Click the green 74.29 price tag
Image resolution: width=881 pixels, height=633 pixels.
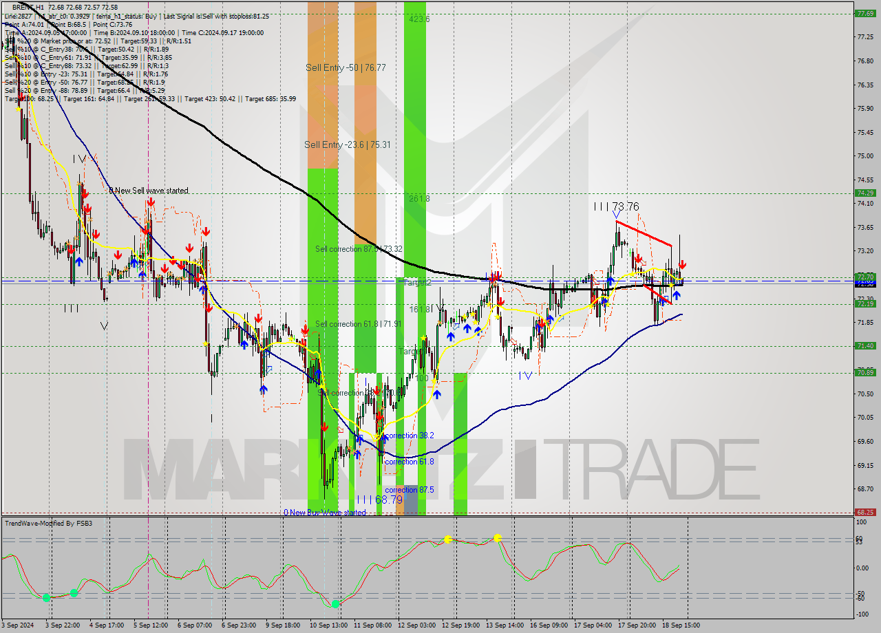coord(865,193)
